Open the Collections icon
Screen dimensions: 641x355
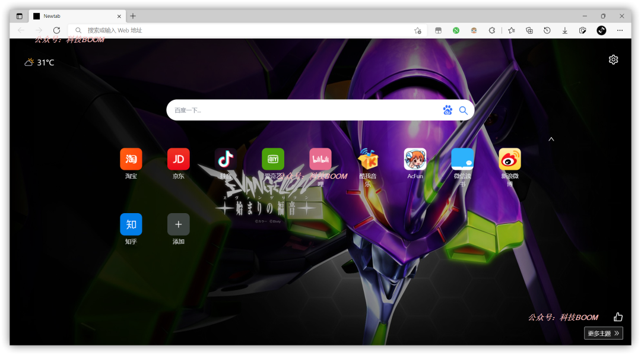click(x=529, y=30)
